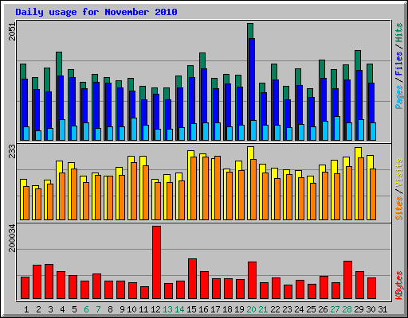The height and width of the screenshot is (318, 408).
Task: Click the "Daily usage for November 2010" title
Action: [x=96, y=12]
